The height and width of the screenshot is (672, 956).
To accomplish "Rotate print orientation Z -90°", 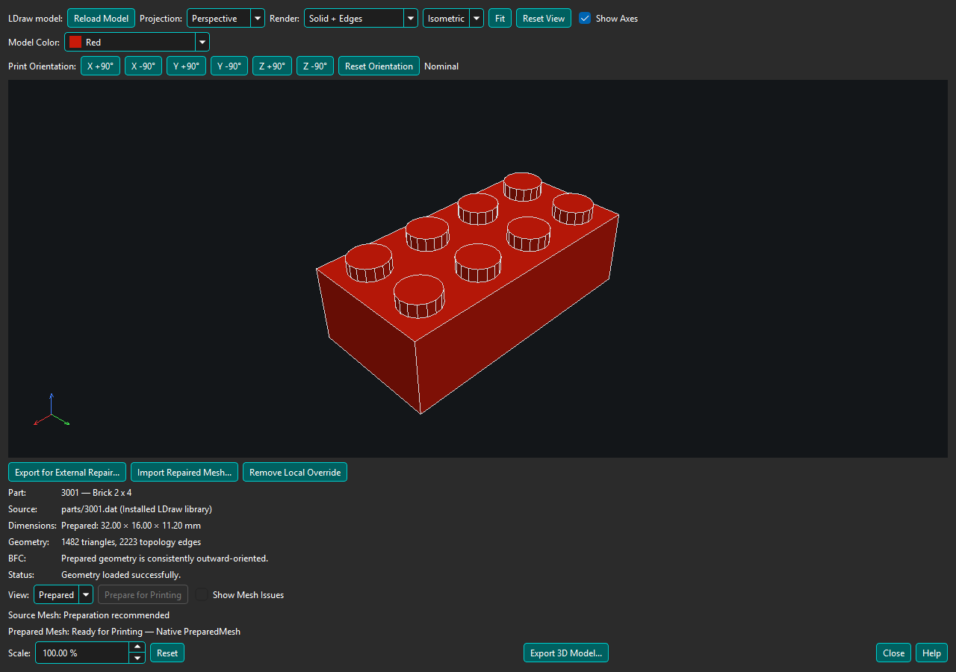I will click(x=315, y=66).
